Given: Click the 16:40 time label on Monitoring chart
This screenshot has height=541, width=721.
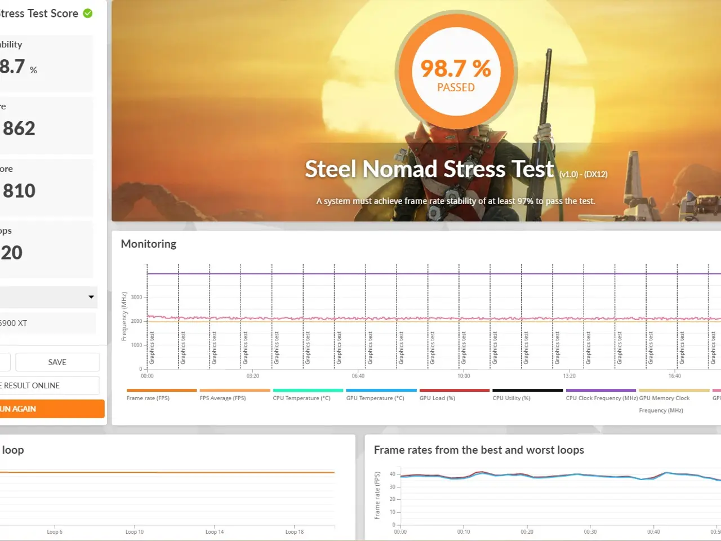Looking at the screenshot, I should [674, 376].
